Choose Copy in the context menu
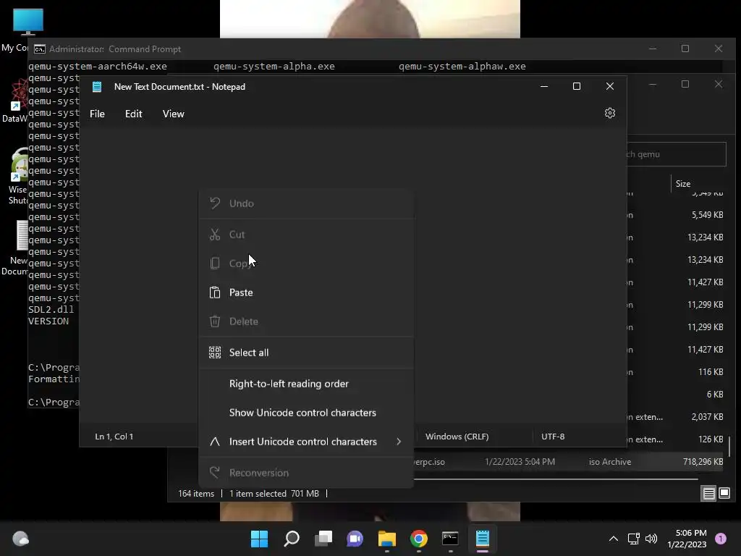This screenshot has height=556, width=741. [306, 264]
